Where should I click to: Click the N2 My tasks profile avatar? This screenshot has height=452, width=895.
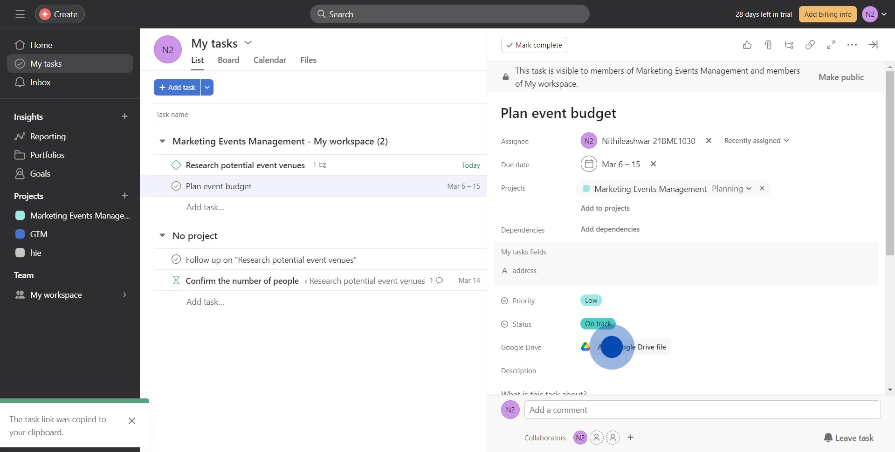point(168,50)
